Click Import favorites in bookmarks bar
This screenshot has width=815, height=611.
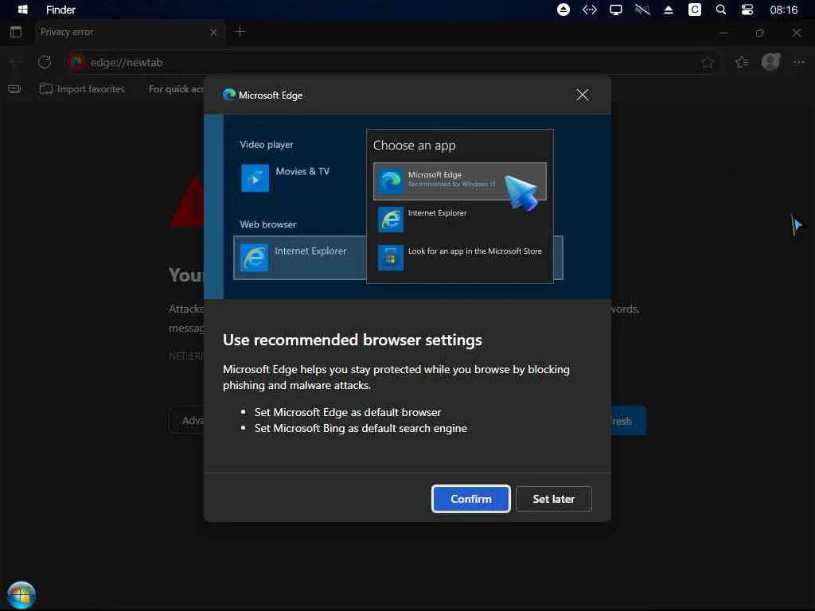(82, 89)
